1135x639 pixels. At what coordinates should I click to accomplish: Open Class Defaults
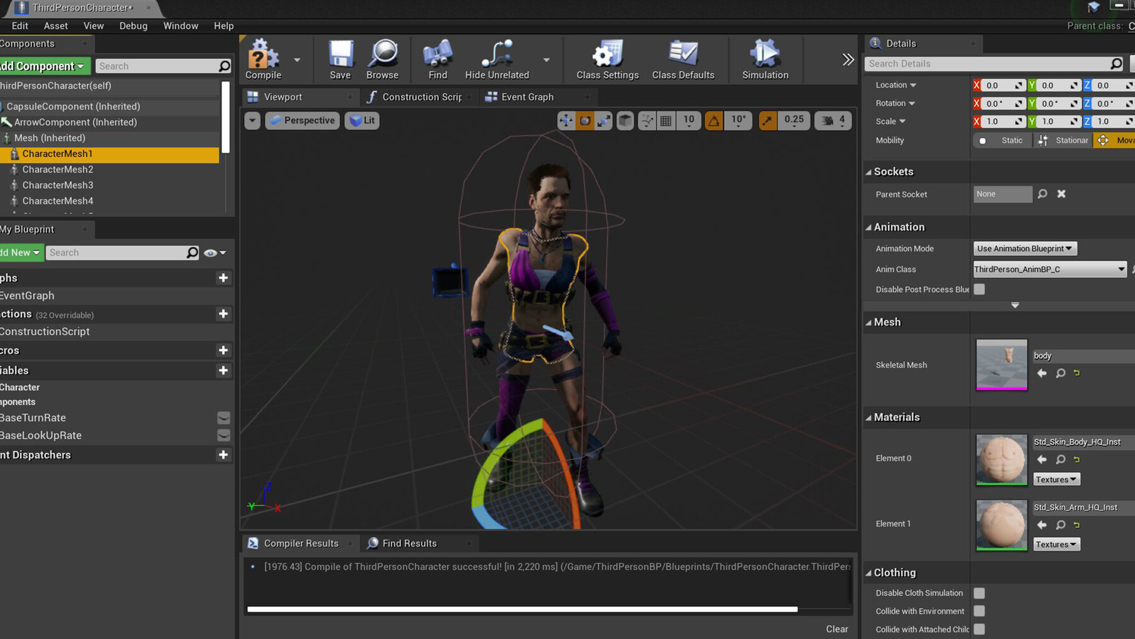click(684, 59)
